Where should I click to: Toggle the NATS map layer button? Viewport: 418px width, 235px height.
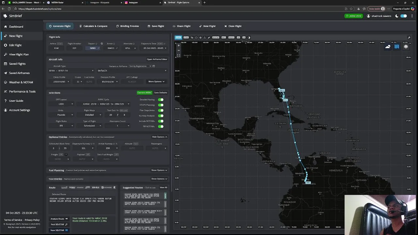click(x=224, y=38)
